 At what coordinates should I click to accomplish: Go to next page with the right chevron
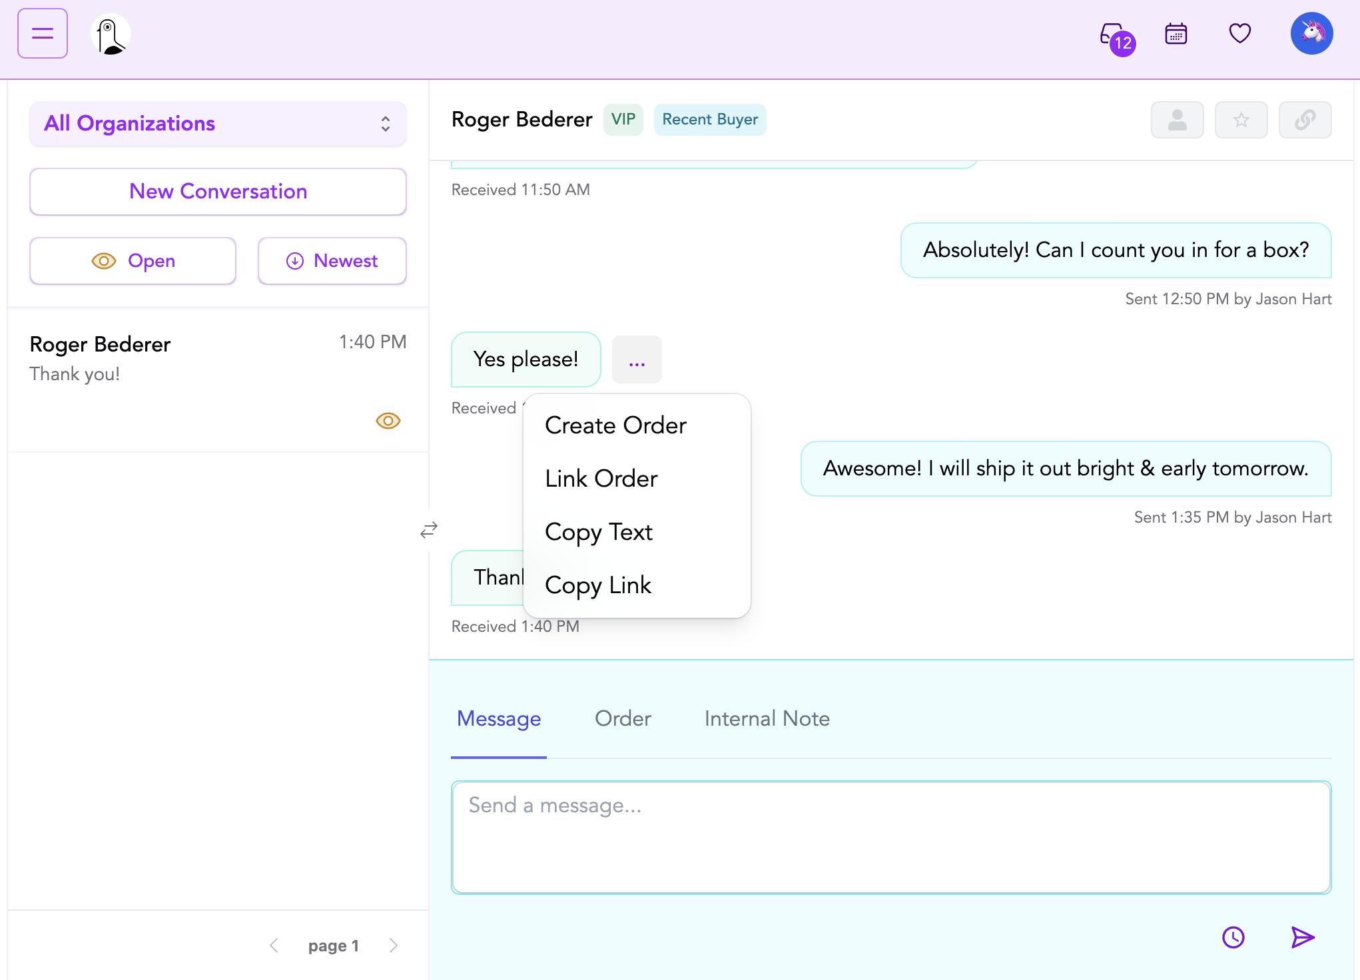pyautogui.click(x=394, y=945)
